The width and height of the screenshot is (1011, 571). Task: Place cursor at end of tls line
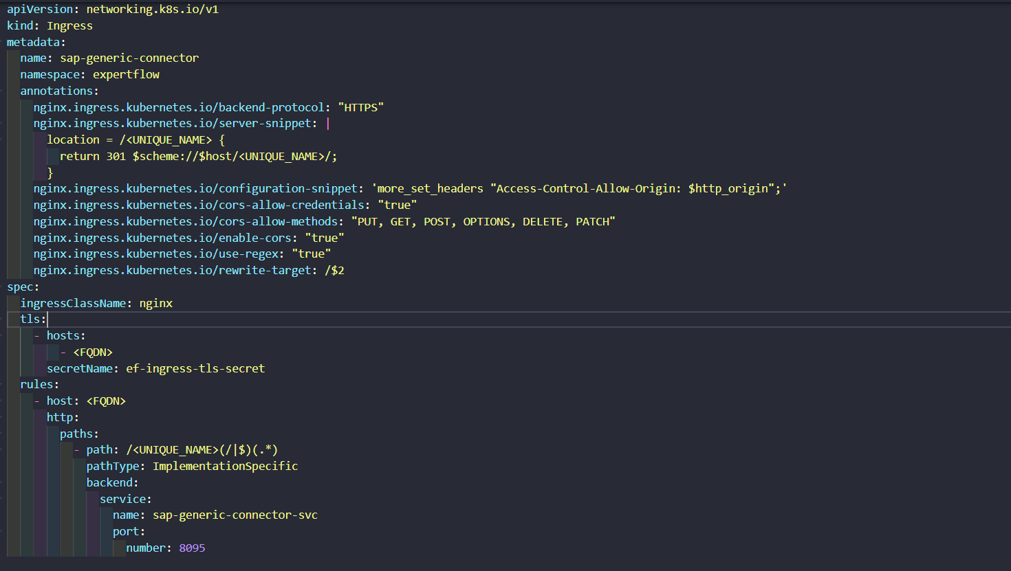tap(47, 320)
